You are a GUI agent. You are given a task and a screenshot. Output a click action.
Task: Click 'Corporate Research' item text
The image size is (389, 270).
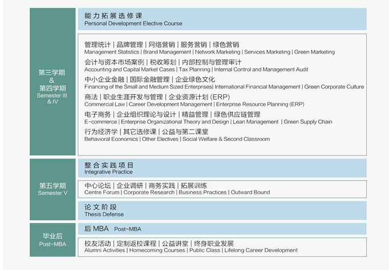point(149,193)
